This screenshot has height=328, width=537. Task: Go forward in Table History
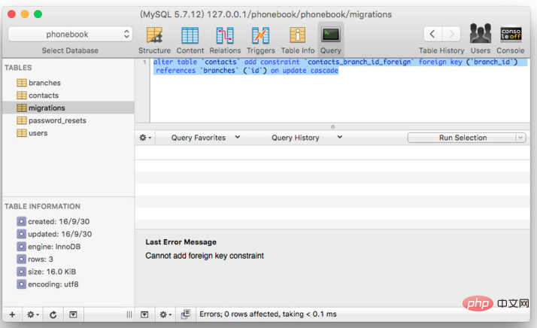pos(451,34)
